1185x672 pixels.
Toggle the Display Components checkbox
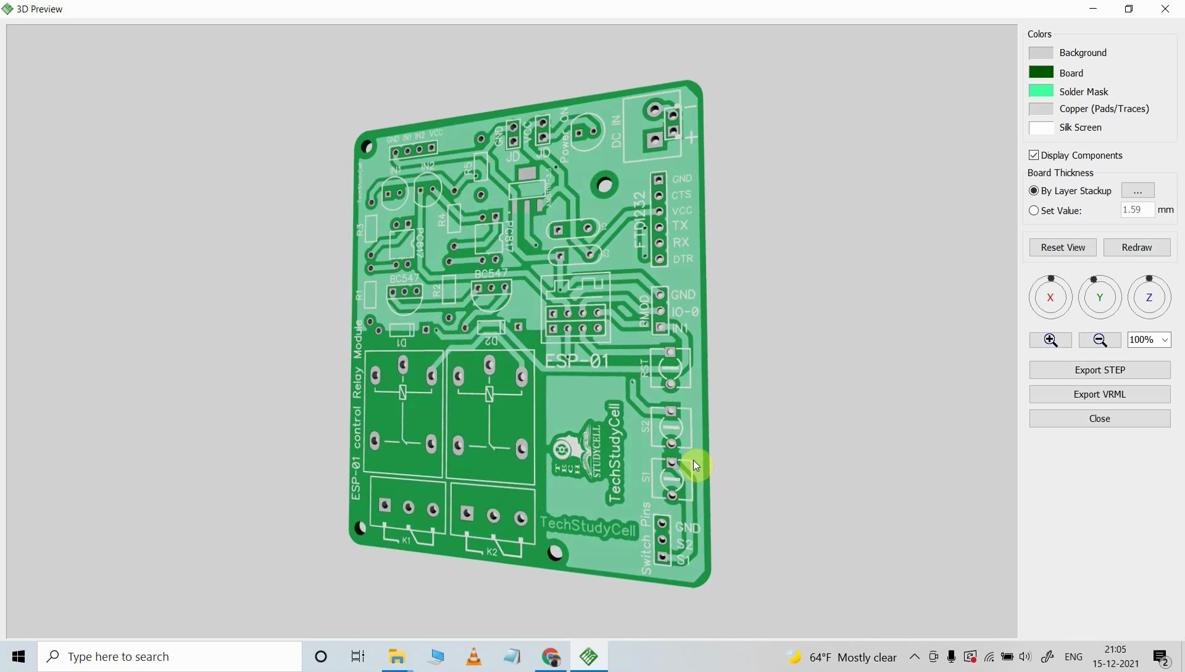pos(1034,155)
